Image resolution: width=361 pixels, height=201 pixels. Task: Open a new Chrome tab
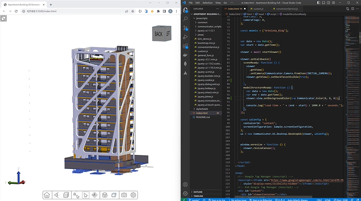coord(51,5)
